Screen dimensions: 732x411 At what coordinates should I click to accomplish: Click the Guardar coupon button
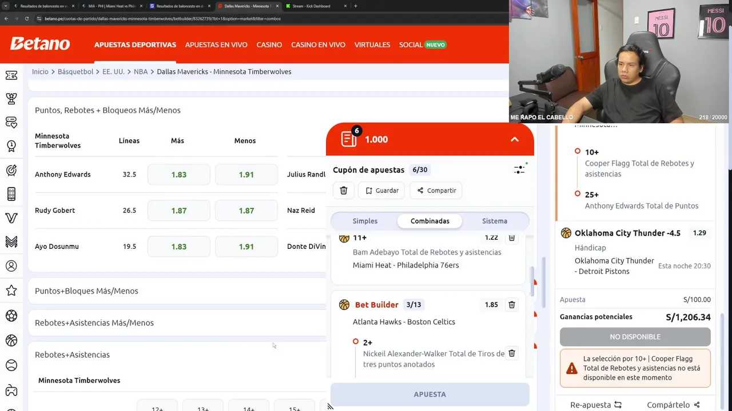coord(382,190)
